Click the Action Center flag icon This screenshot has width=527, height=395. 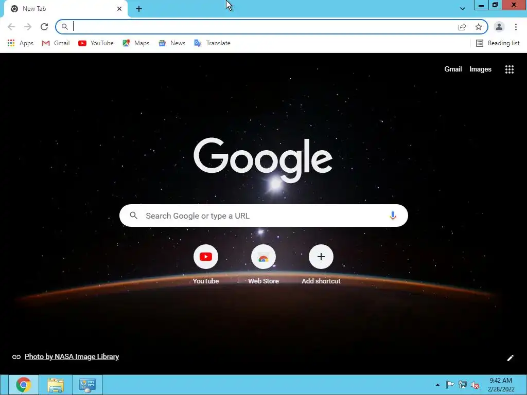[450, 385]
